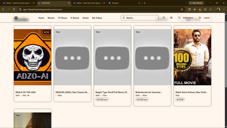Image resolution: width=227 pixels, height=128 pixels.
Task: Click the ADZOFLIX logo icon
Action: coord(16,18)
